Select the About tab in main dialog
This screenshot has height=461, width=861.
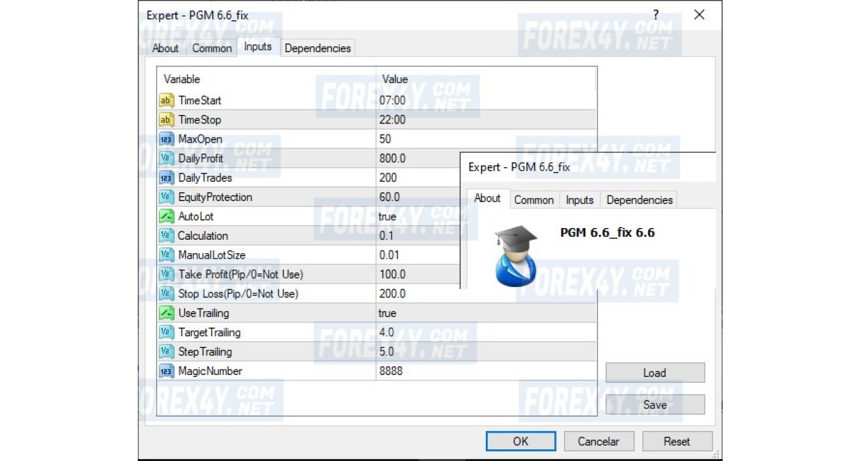click(165, 49)
